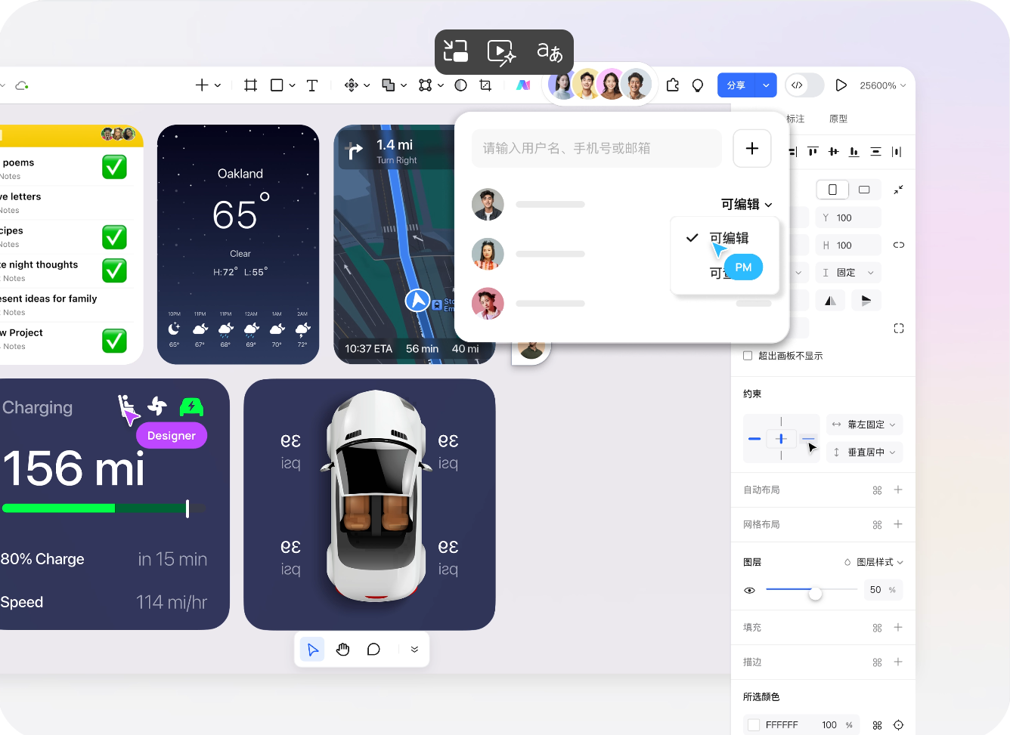The width and height of the screenshot is (1010, 735).
Task: Enable the 超出画板不显示 checkbox
Action: 748,356
